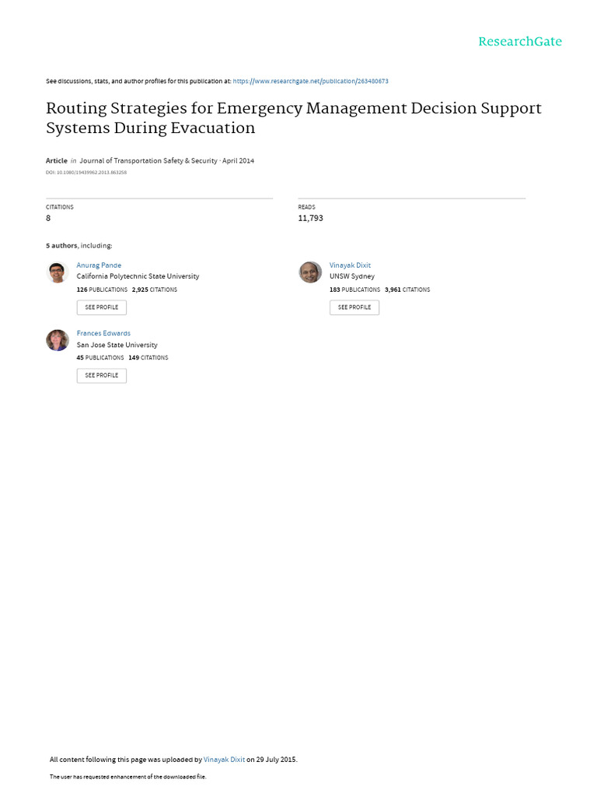The image size is (597, 797).
Task: Click the DOI text under the journal name
Action: pos(86,172)
